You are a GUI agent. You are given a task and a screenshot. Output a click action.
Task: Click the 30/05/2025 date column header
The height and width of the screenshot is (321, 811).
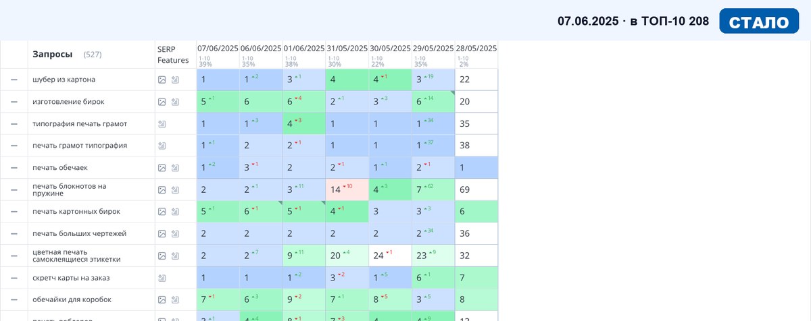(x=390, y=49)
